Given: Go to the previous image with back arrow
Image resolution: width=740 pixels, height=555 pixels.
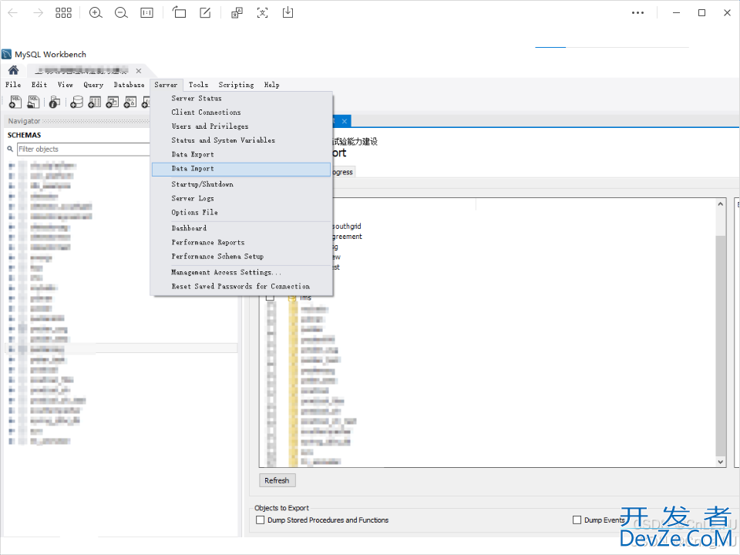Looking at the screenshot, I should [x=13, y=13].
